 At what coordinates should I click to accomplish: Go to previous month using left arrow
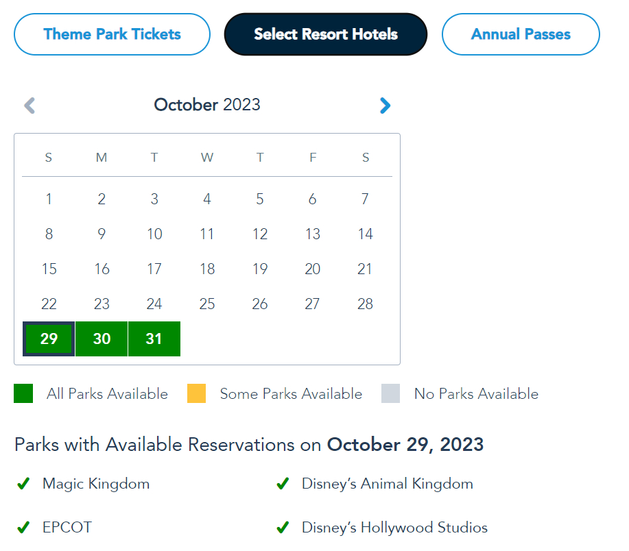click(29, 106)
